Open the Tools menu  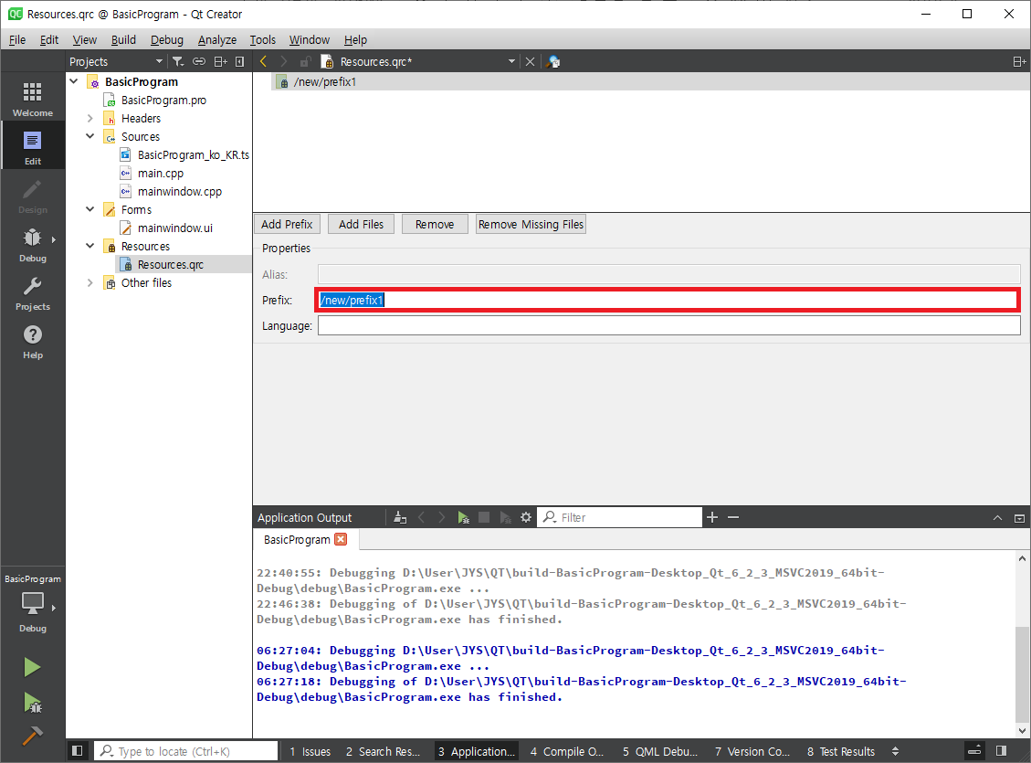(262, 39)
